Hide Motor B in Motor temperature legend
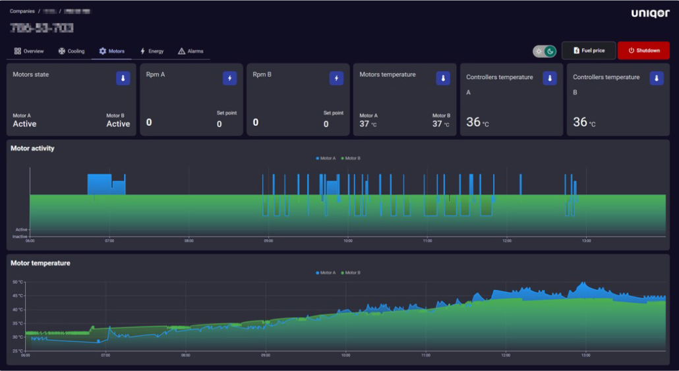Screen dimensions: 679x371 (352, 273)
